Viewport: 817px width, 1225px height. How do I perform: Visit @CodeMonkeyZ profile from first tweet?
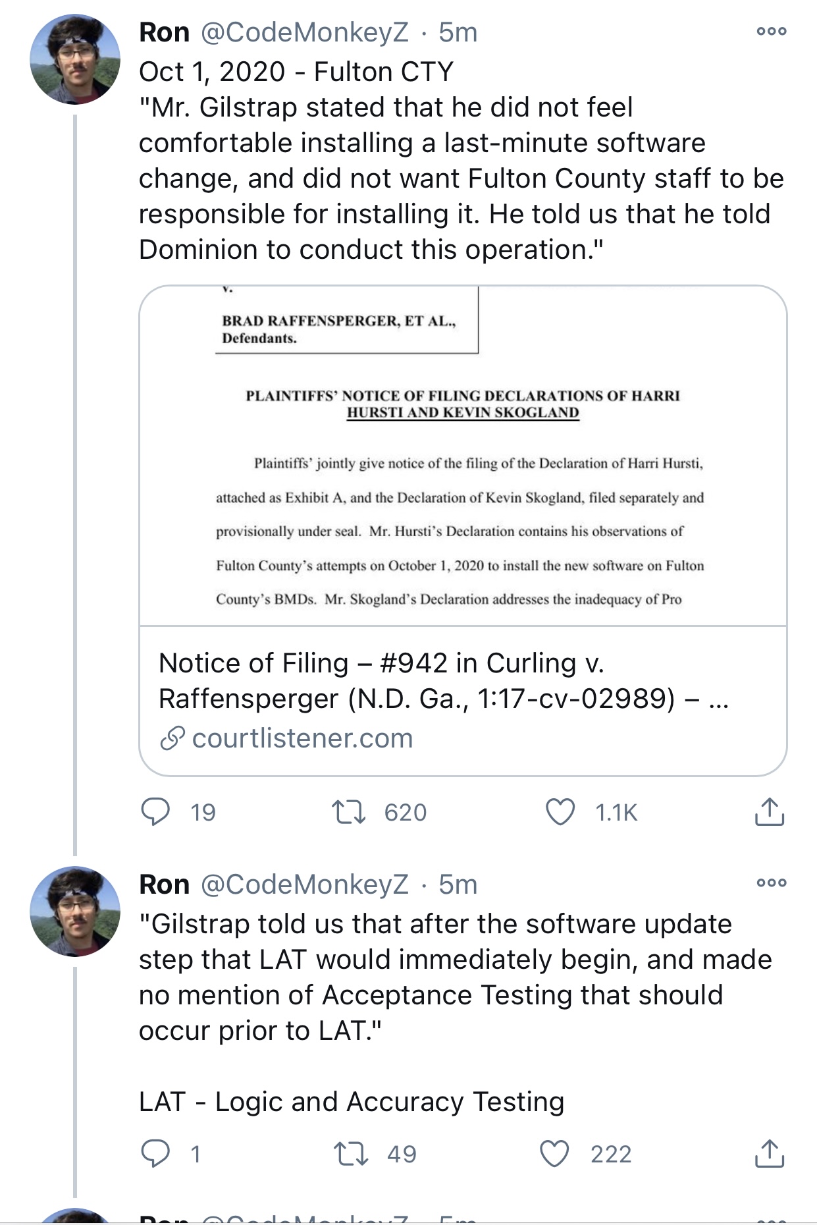[x=304, y=32]
